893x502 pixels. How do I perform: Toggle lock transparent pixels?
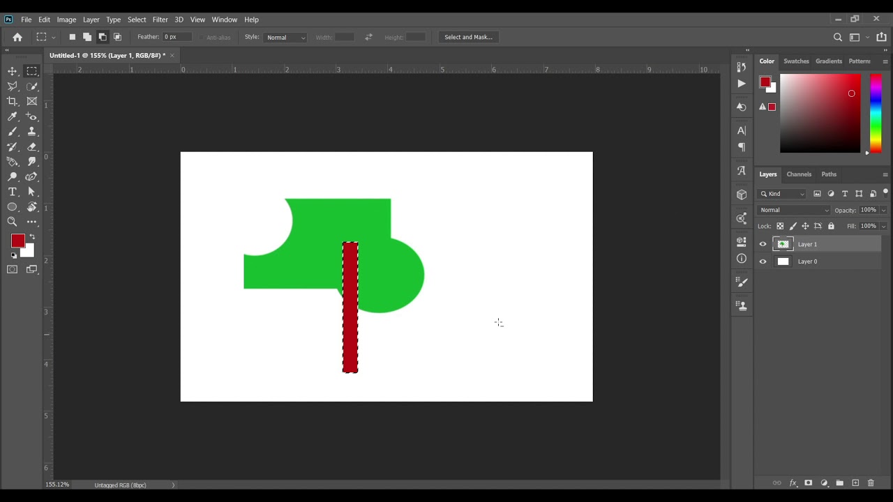(780, 226)
